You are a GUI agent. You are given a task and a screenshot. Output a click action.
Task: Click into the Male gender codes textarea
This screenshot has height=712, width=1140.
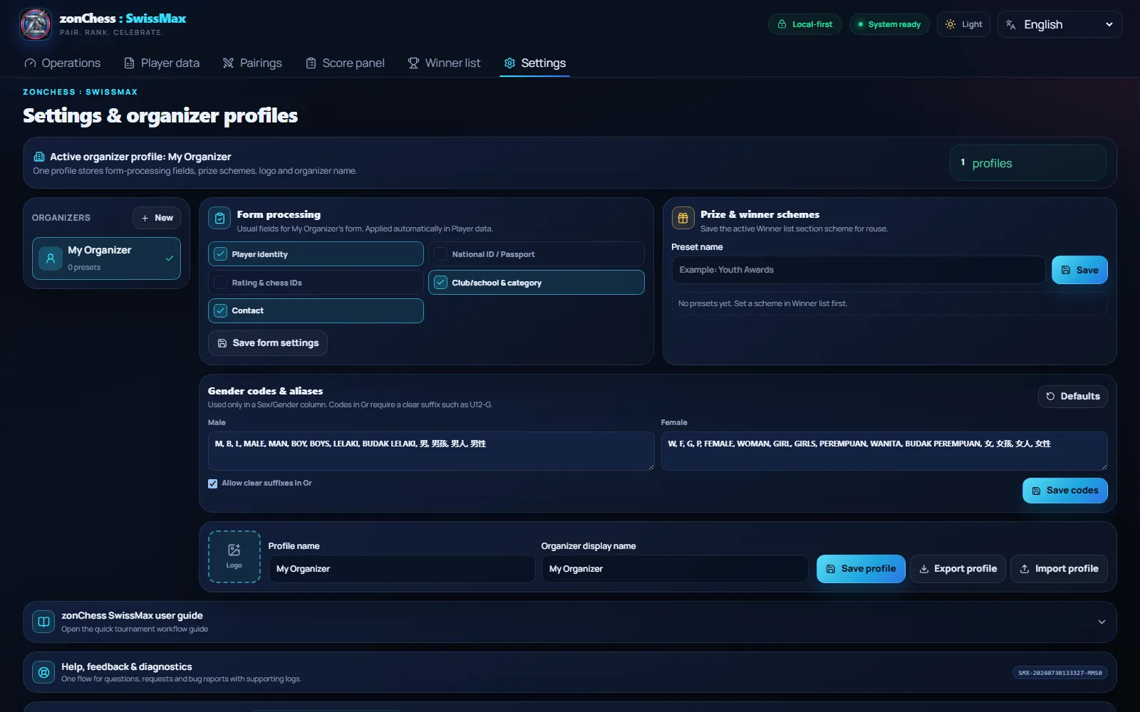(431, 451)
